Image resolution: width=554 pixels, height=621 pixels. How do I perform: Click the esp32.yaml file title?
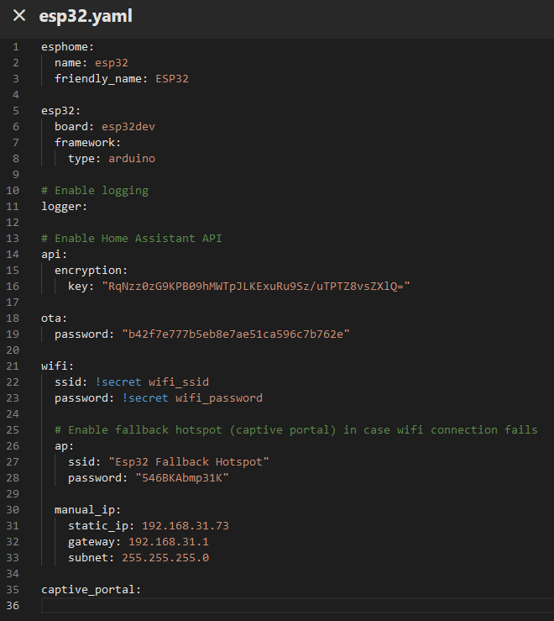(x=86, y=17)
